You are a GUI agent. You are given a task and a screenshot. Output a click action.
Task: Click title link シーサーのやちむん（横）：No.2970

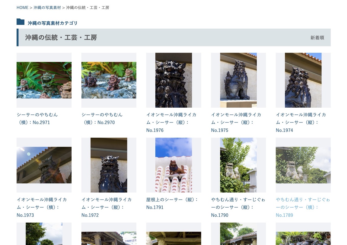tap(102, 118)
